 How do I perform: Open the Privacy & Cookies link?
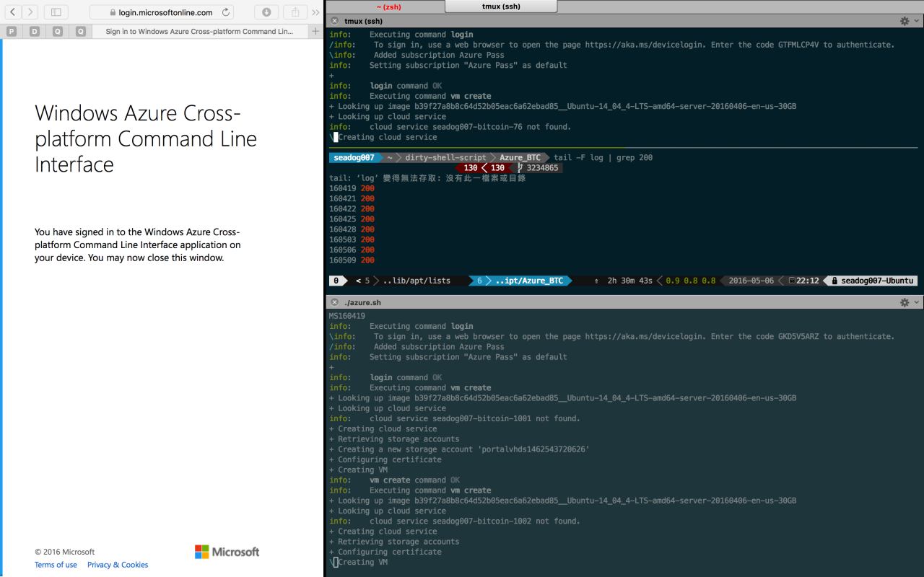118,565
